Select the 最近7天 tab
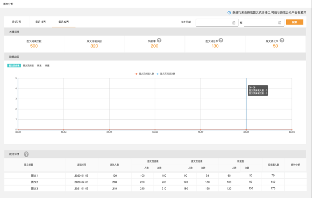Viewport: 312px width, 198px height. 16,22
